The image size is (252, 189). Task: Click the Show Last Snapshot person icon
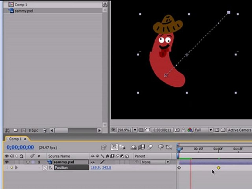click(x=183, y=130)
